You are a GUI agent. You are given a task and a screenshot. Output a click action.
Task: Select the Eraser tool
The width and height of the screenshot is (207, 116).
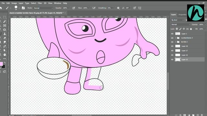coord(5,38)
